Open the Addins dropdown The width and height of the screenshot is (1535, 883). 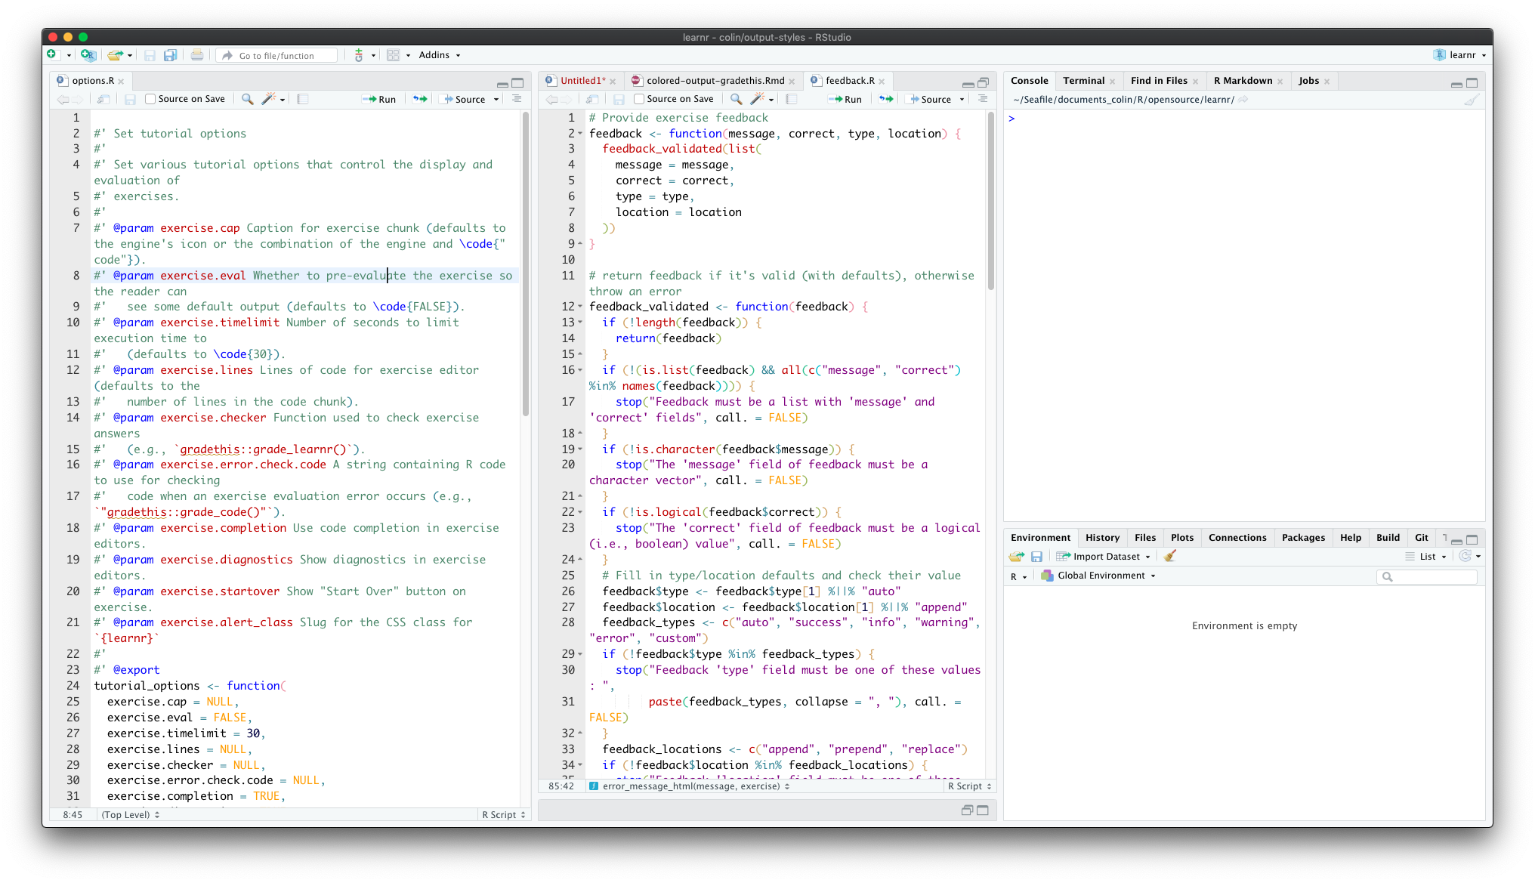[440, 54]
